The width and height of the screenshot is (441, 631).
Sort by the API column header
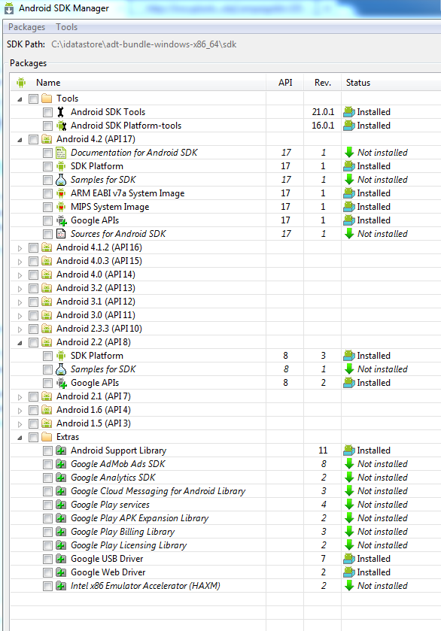tap(285, 83)
